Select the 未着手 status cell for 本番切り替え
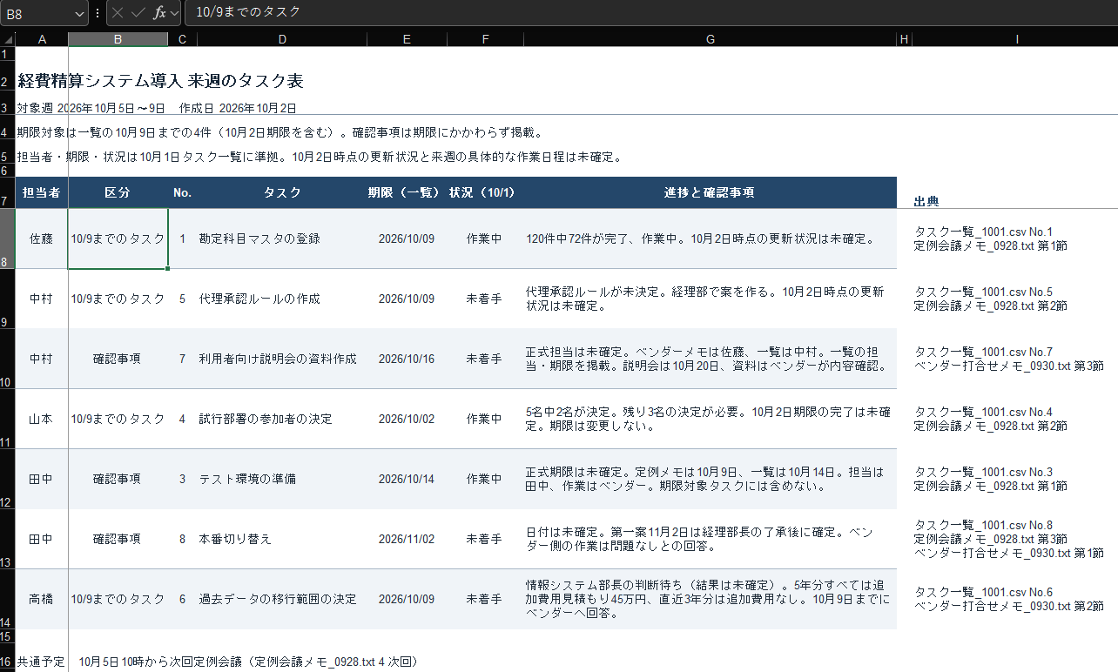This screenshot has height=672, width=1118. click(x=485, y=539)
